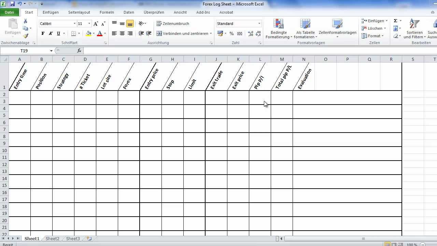437x246 pixels.
Task: Apply thousands separator 000 style
Action: point(240,33)
